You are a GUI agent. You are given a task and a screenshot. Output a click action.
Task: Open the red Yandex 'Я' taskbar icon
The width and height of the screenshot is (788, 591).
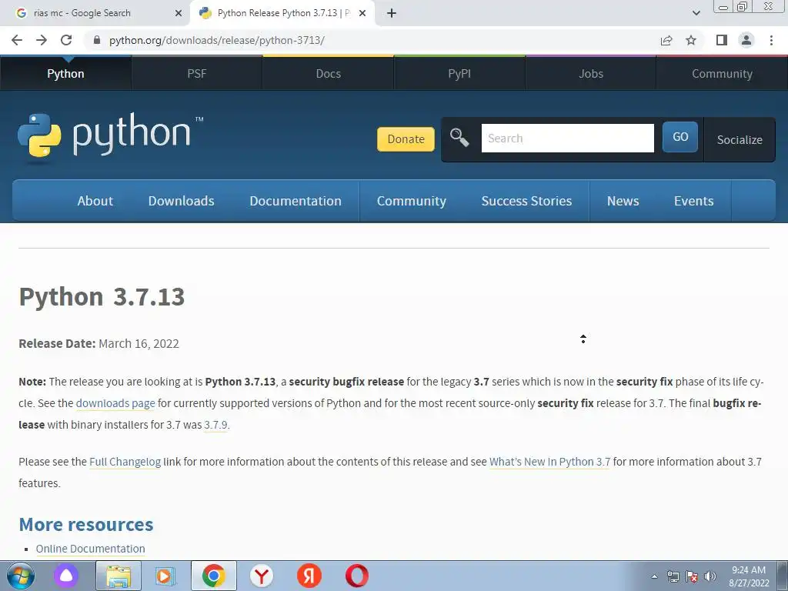pyautogui.click(x=309, y=576)
